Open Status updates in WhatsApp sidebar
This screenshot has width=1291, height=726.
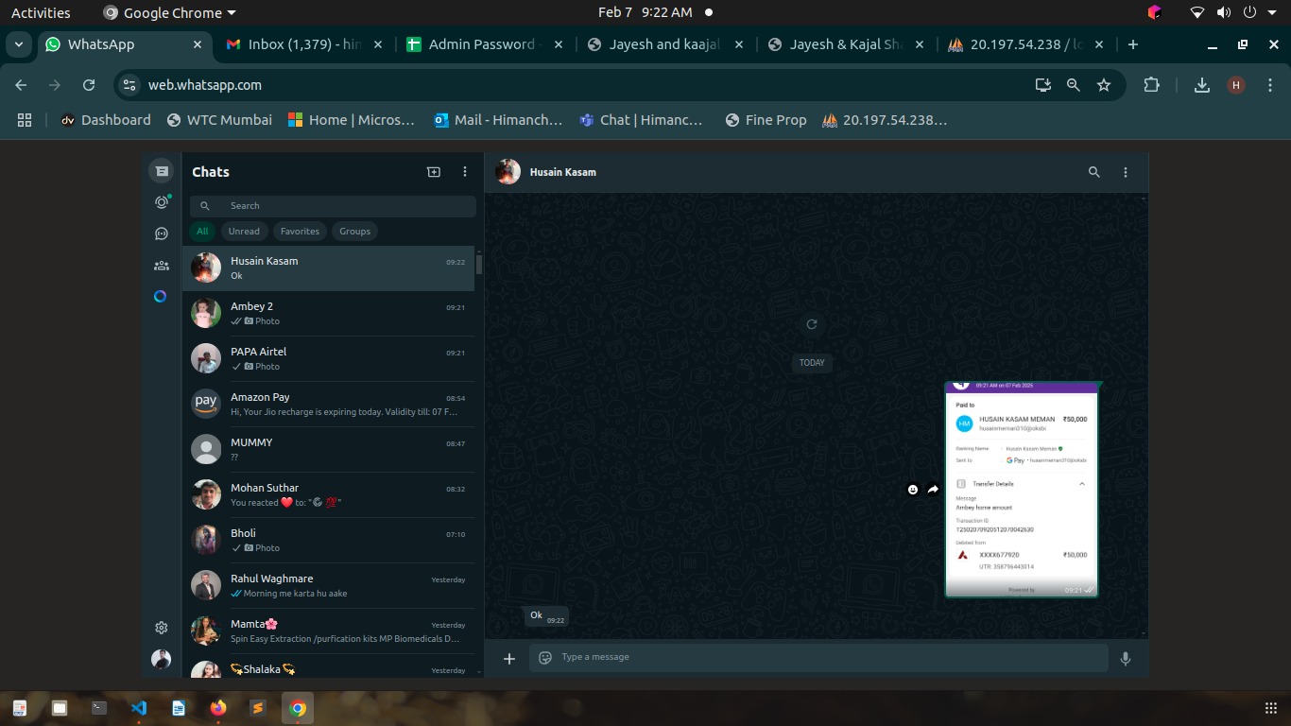[162, 202]
